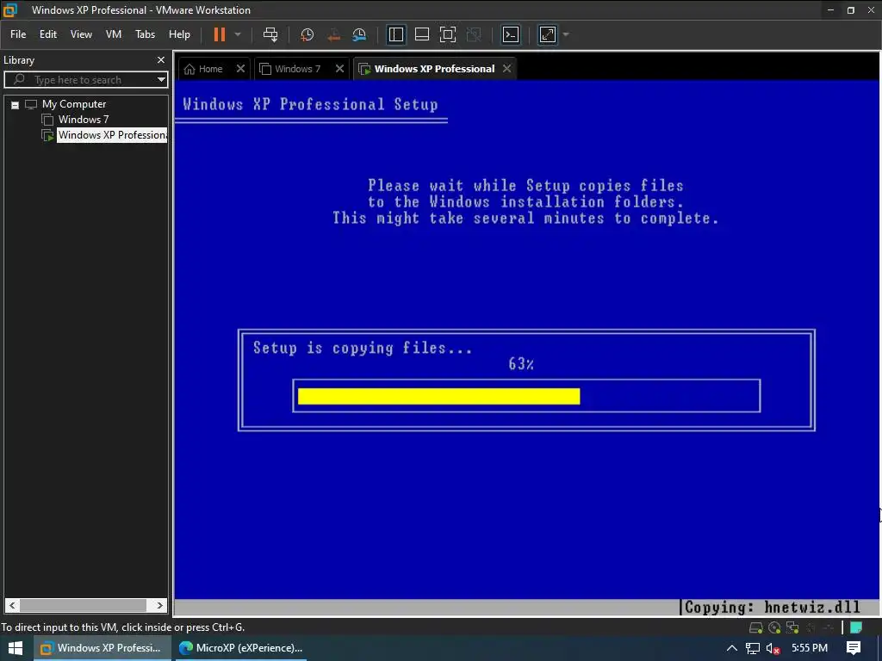The height and width of the screenshot is (661, 882).
Task: Open the library search dropdown arrow
Action: [x=161, y=80]
